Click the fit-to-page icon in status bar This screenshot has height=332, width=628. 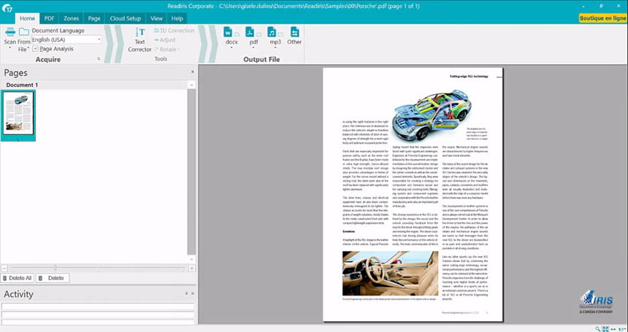[x=605, y=329]
